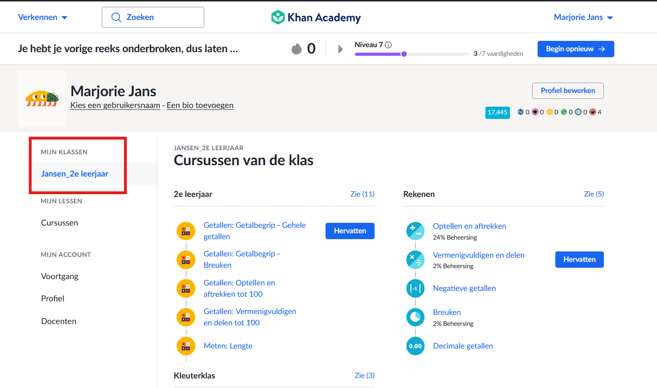Click the Vermenigvuldigen en delen round icon

[415, 260]
